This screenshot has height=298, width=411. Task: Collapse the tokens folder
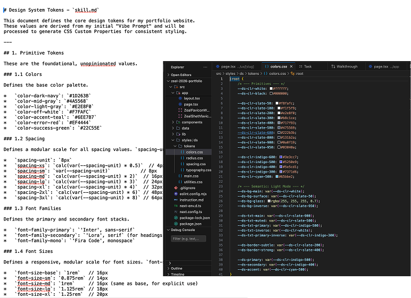pyautogui.click(x=189, y=146)
